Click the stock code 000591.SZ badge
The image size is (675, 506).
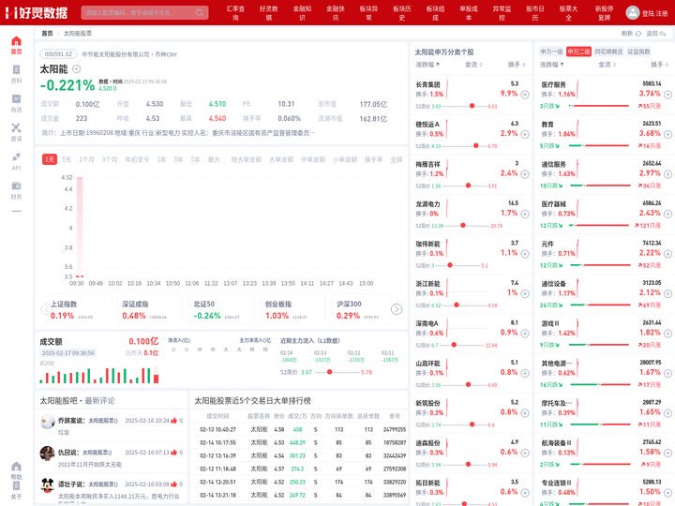(58, 54)
